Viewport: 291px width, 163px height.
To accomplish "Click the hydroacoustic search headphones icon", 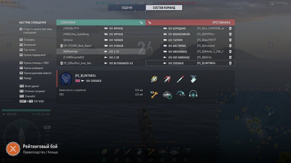I will 193,94.
